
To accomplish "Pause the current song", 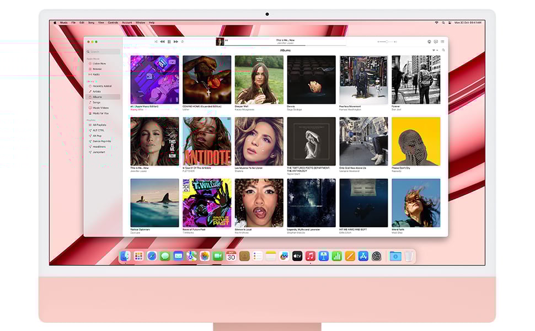I will [x=169, y=41].
